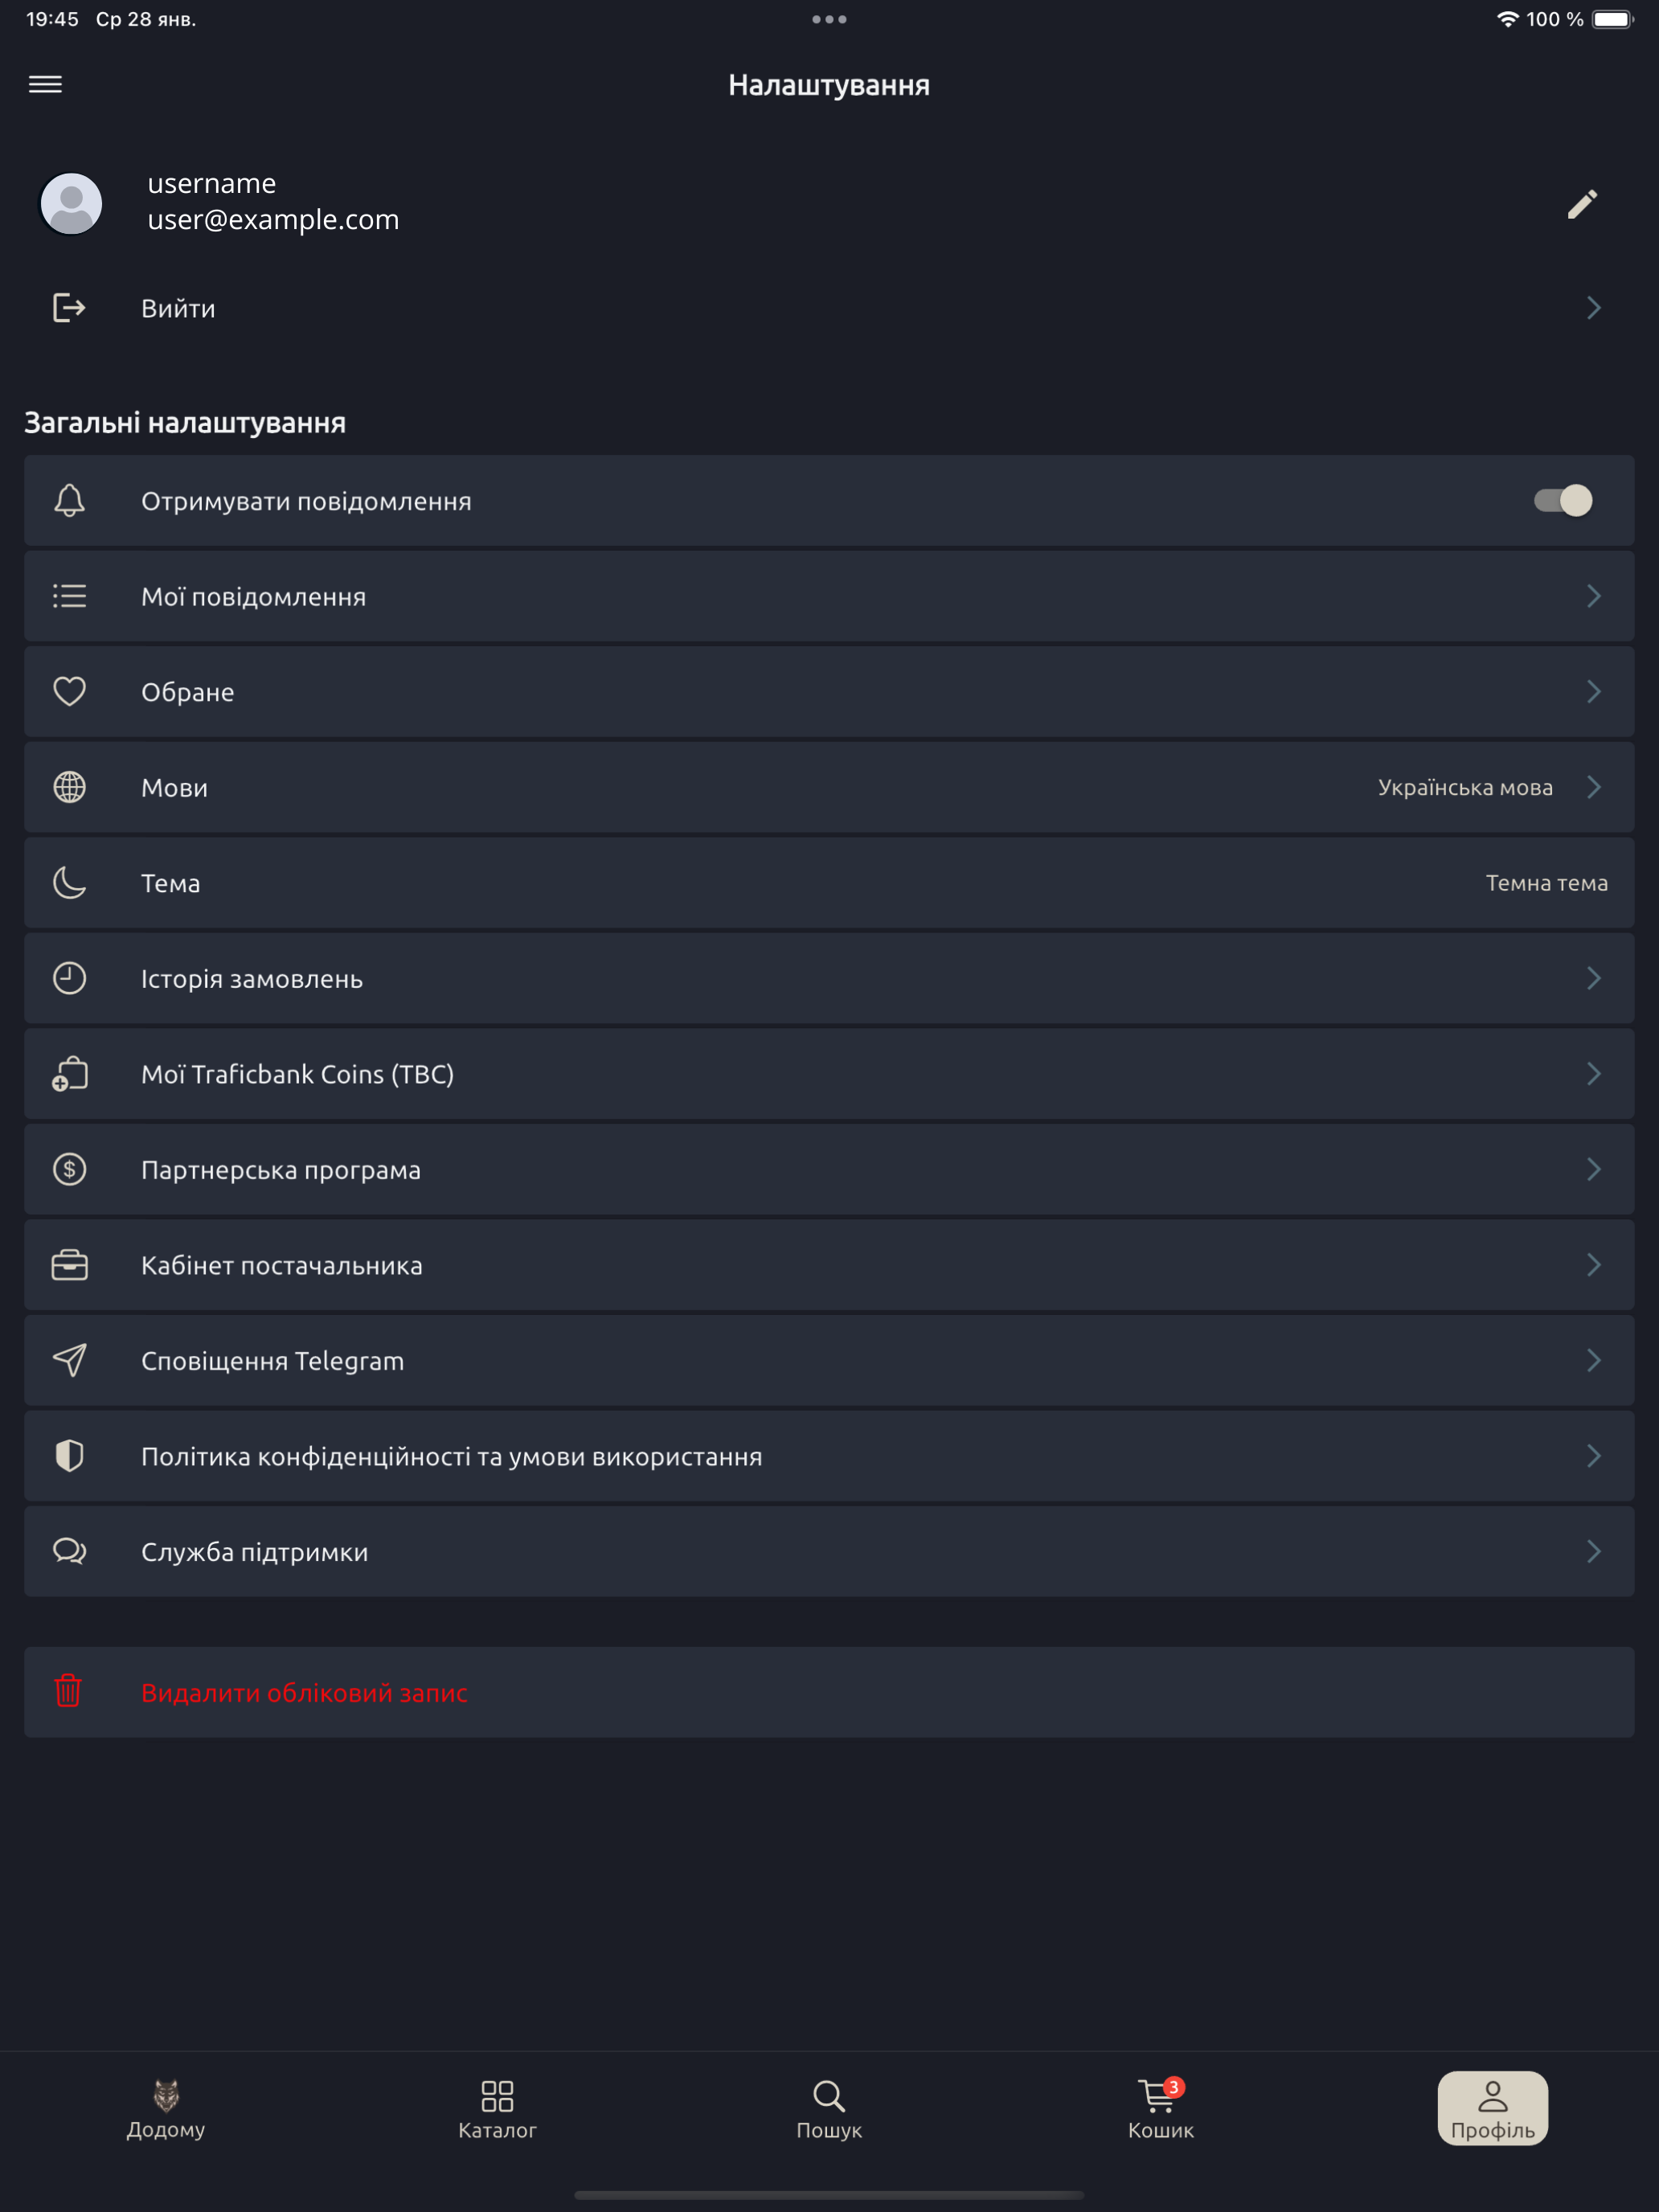Open Сповіщення Telegram

(829, 1360)
